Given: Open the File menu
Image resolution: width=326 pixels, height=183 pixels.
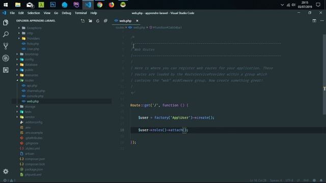Looking at the screenshot, I should tap(12, 13).
